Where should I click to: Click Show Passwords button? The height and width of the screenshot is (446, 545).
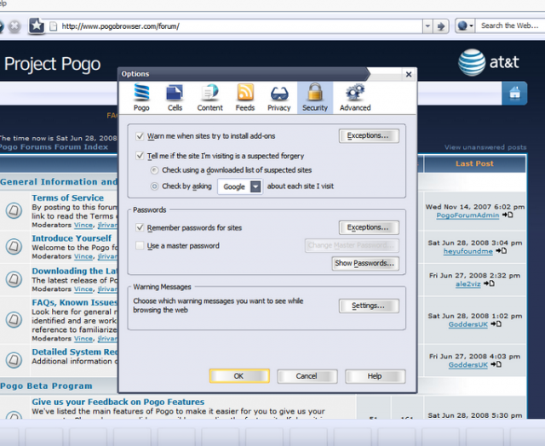365,263
